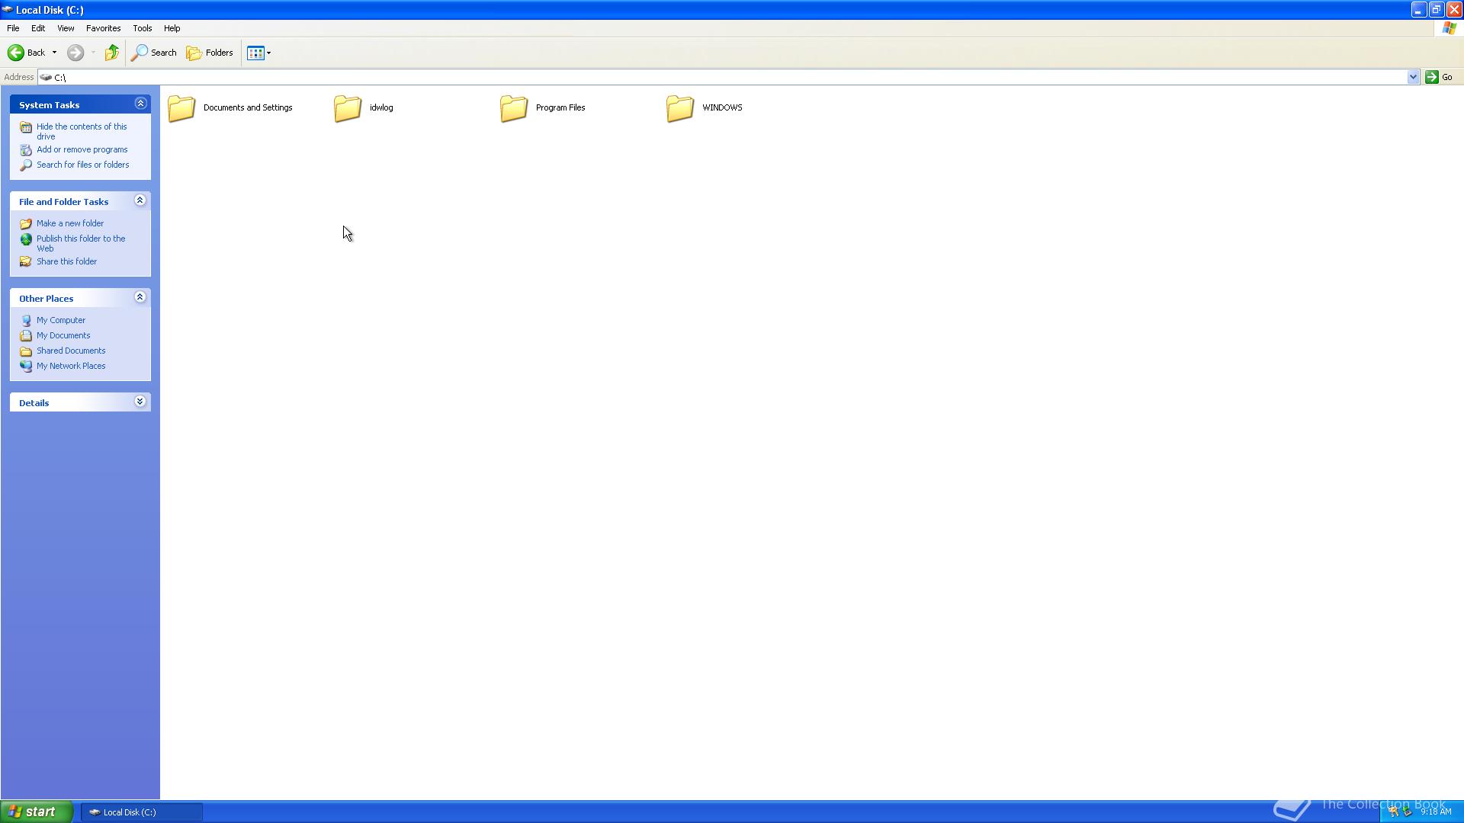Collapse the System Tasks panel
1464x823 pixels.
141,104
